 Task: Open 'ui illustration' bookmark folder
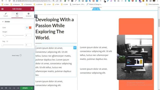pos(27,4)
